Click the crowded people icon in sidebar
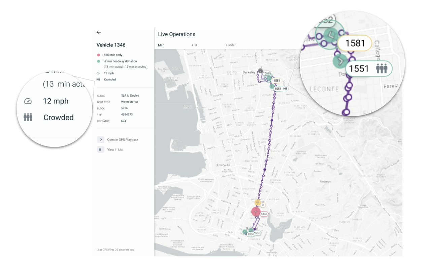429x260 pixels. coord(98,79)
